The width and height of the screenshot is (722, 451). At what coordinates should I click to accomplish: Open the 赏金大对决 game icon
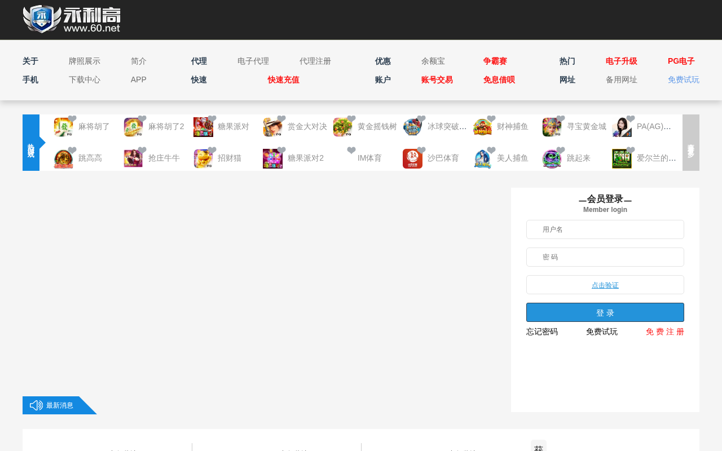point(272,127)
